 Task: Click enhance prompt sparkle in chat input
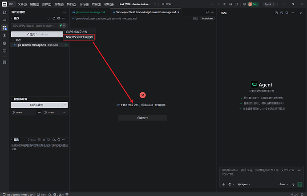point(299,170)
